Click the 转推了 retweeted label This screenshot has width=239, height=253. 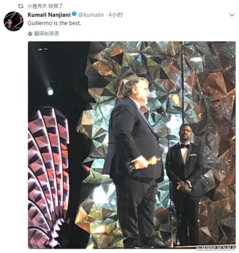(56, 6)
